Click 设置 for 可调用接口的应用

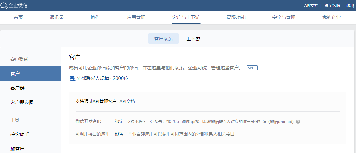click(x=119, y=134)
